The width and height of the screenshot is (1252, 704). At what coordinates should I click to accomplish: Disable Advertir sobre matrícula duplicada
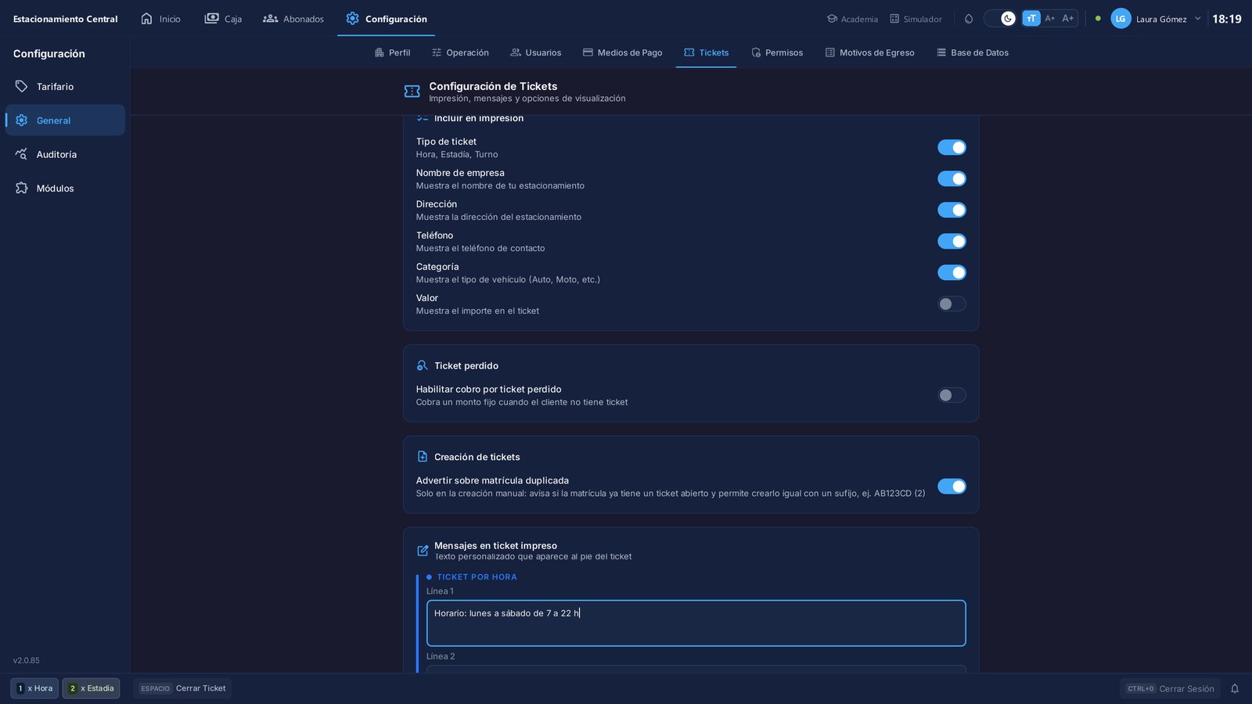pyautogui.click(x=952, y=487)
